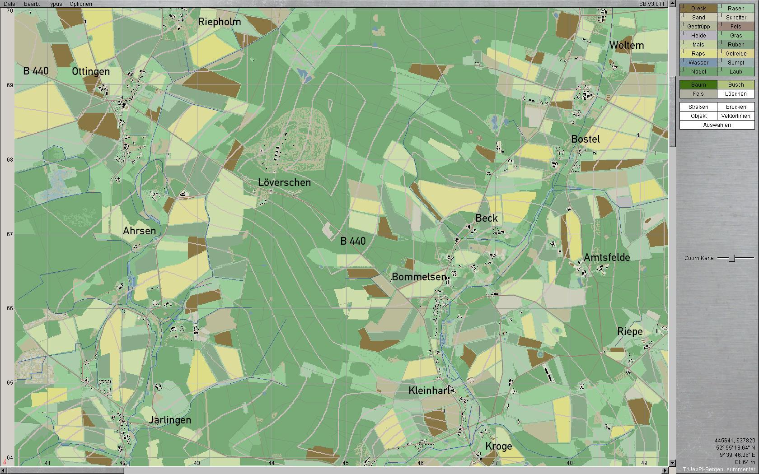Select the Dreck terrain swatch
Screen dimensions: 759x474
tap(698, 9)
